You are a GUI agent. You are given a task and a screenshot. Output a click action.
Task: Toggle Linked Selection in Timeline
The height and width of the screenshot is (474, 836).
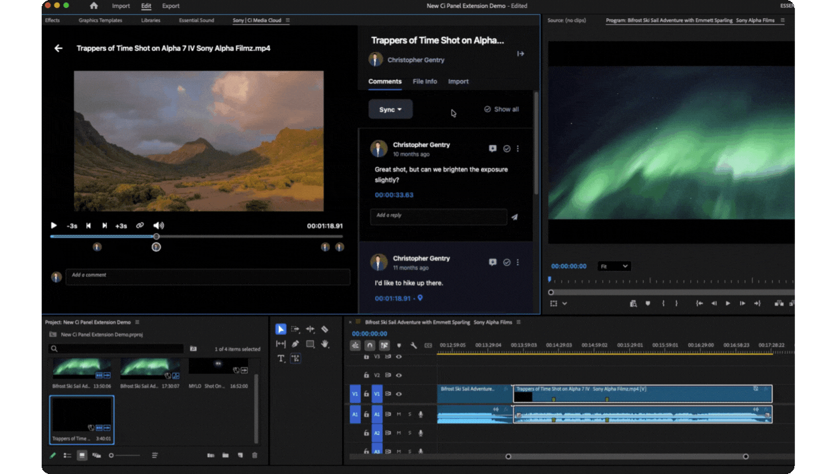pyautogui.click(x=384, y=346)
